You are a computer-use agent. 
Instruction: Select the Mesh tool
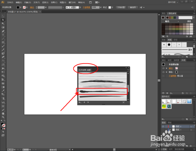pos(3,83)
